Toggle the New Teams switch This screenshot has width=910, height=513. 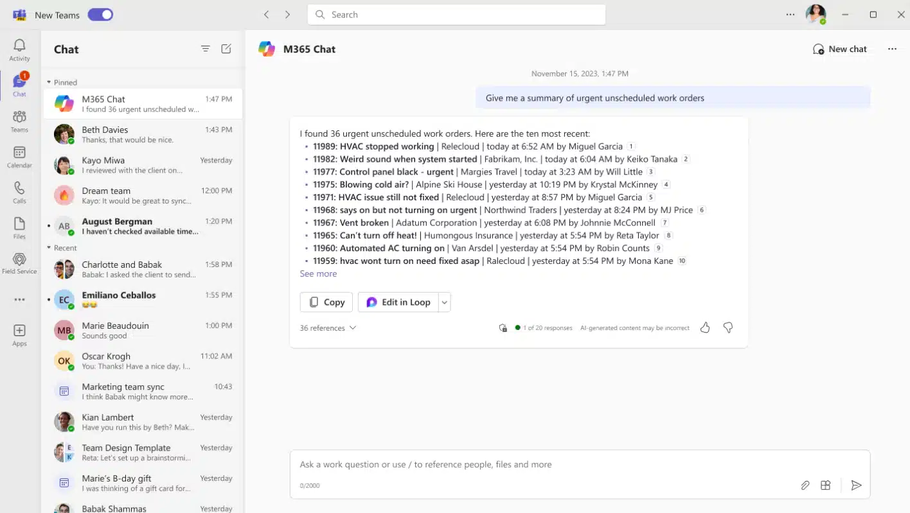click(100, 14)
